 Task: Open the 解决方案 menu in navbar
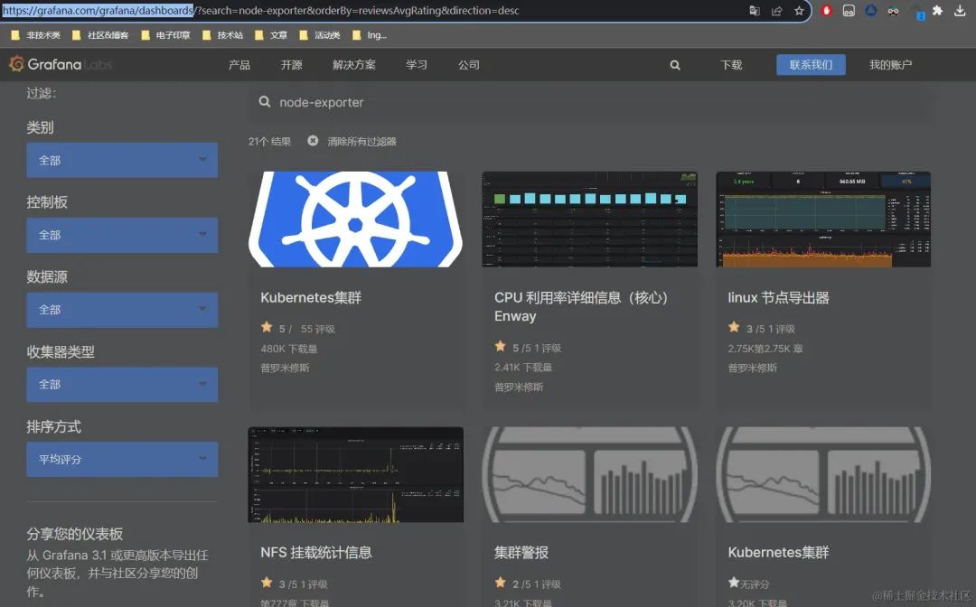coord(354,65)
